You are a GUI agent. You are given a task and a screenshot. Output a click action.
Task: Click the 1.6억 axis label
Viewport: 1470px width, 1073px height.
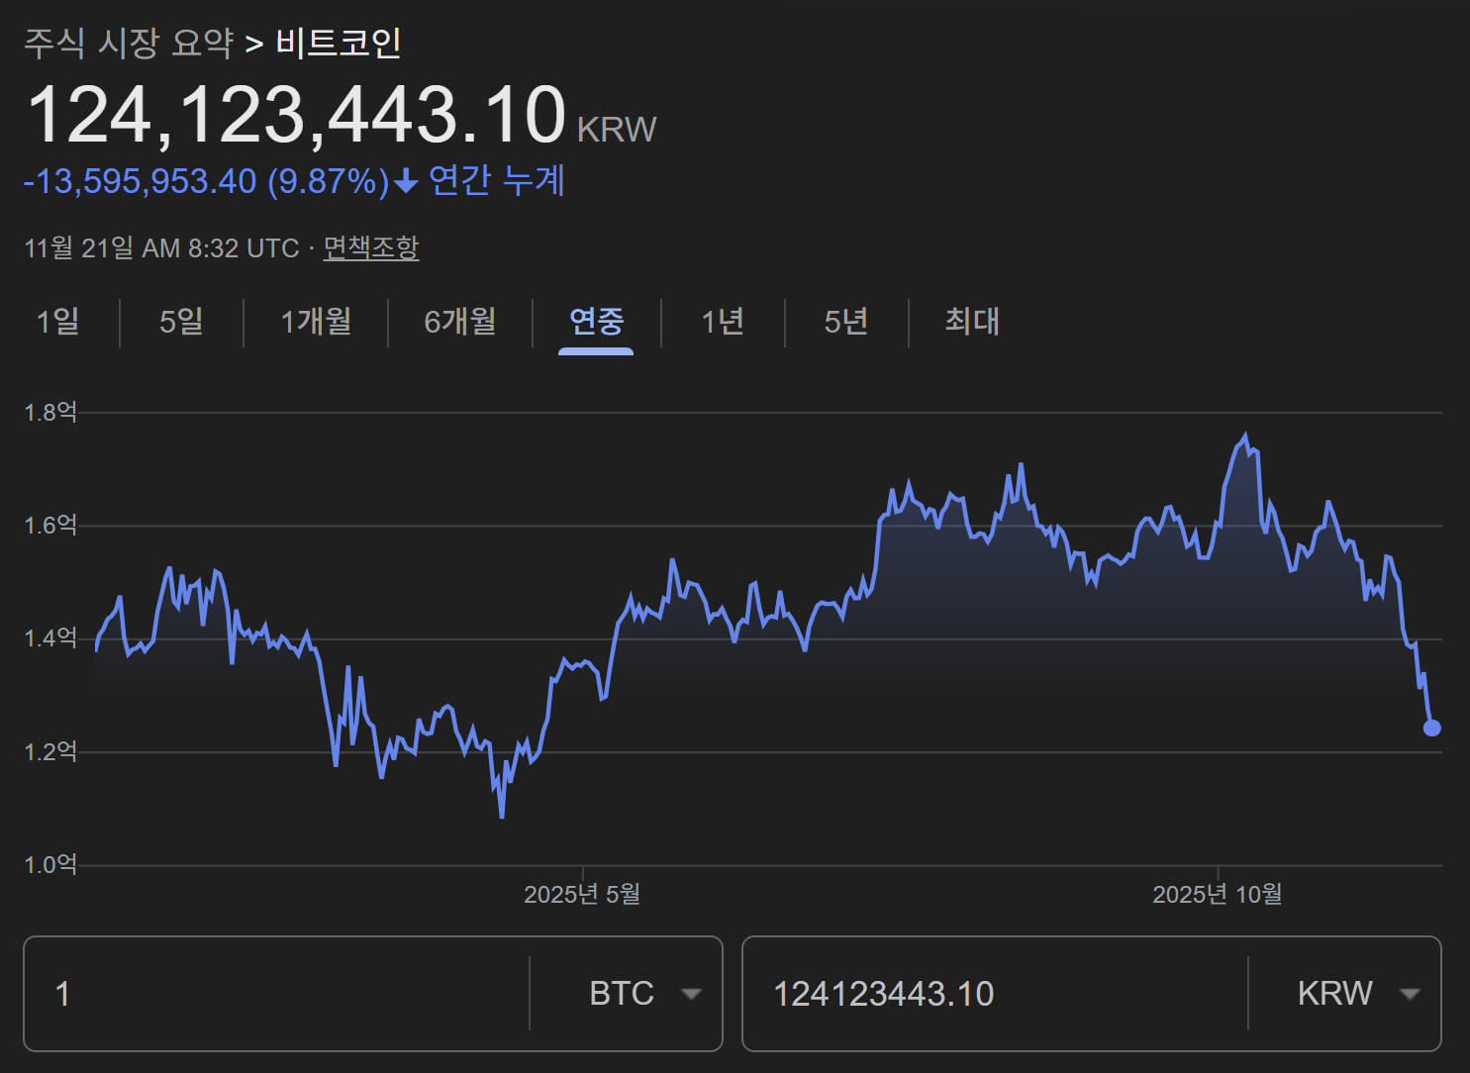coord(50,525)
